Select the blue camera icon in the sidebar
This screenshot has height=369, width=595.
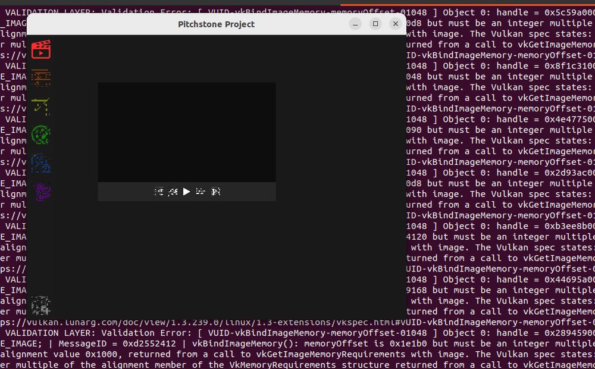point(42,164)
